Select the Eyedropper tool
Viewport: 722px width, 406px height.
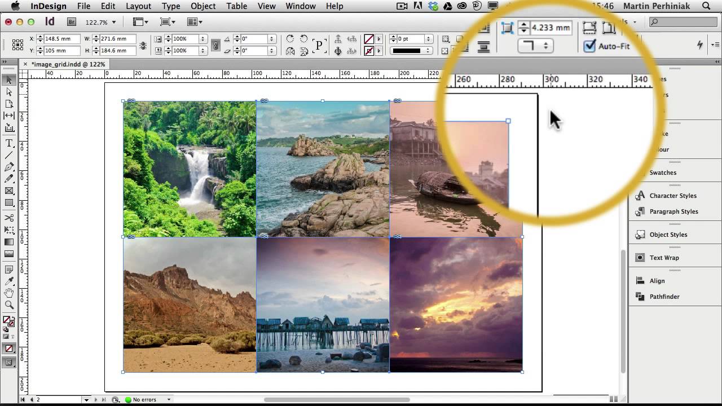point(9,281)
